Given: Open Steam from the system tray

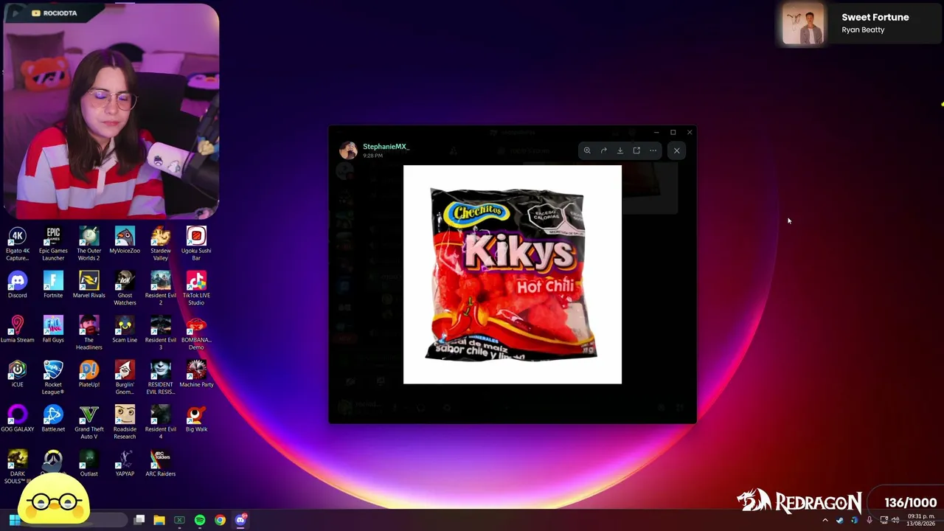Looking at the screenshot, I should 839,520.
